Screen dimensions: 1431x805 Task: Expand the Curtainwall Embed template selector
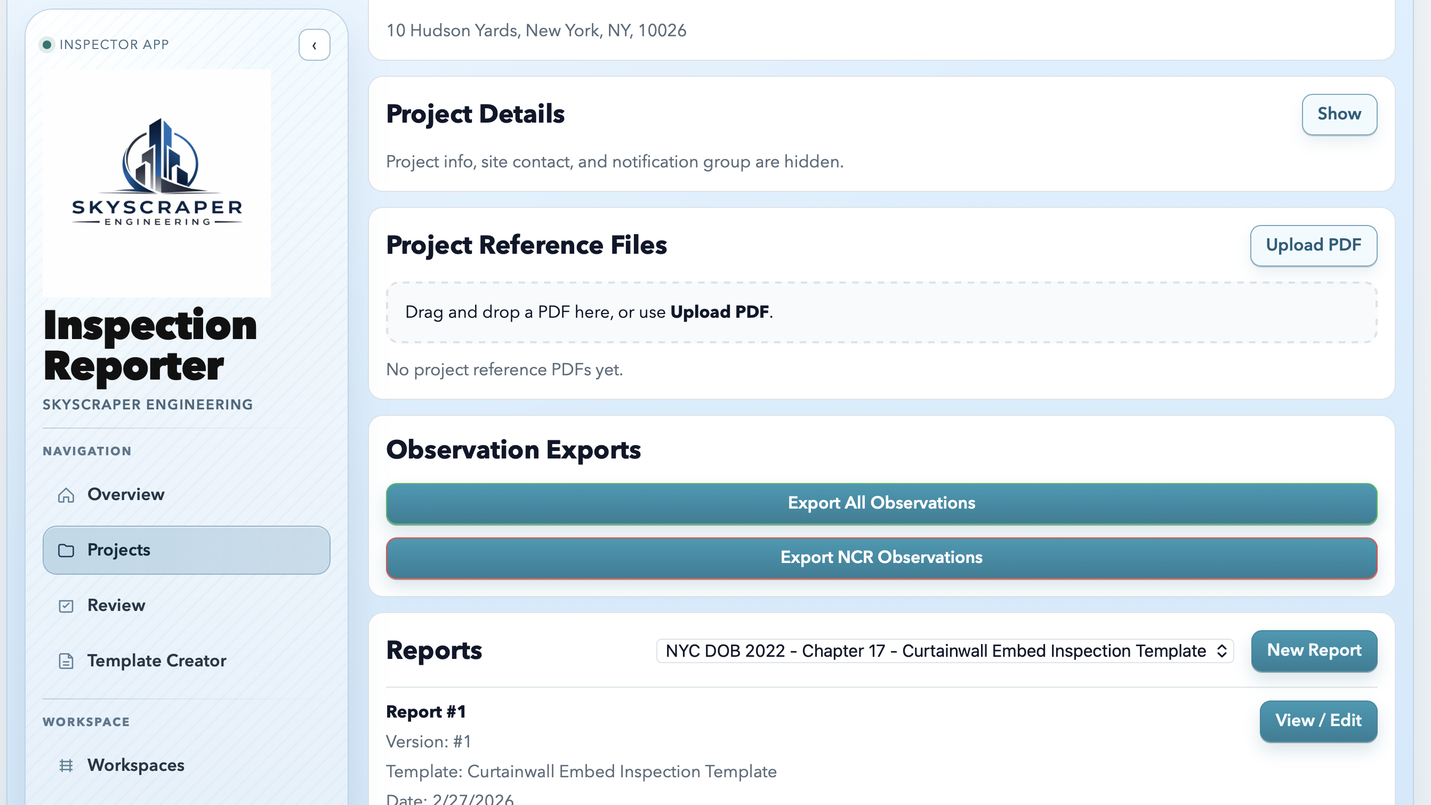tap(943, 651)
